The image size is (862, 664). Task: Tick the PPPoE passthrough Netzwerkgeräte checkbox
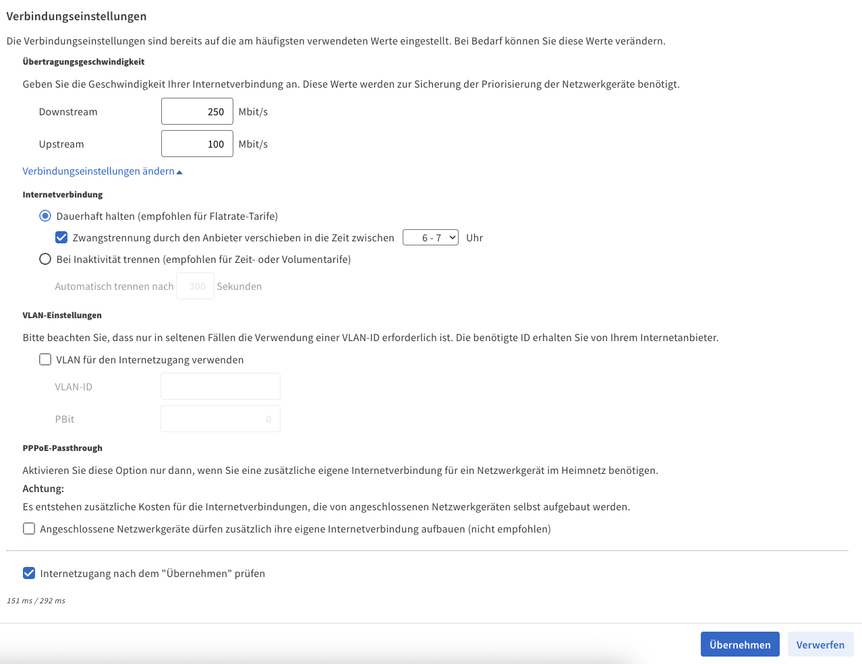click(x=29, y=529)
